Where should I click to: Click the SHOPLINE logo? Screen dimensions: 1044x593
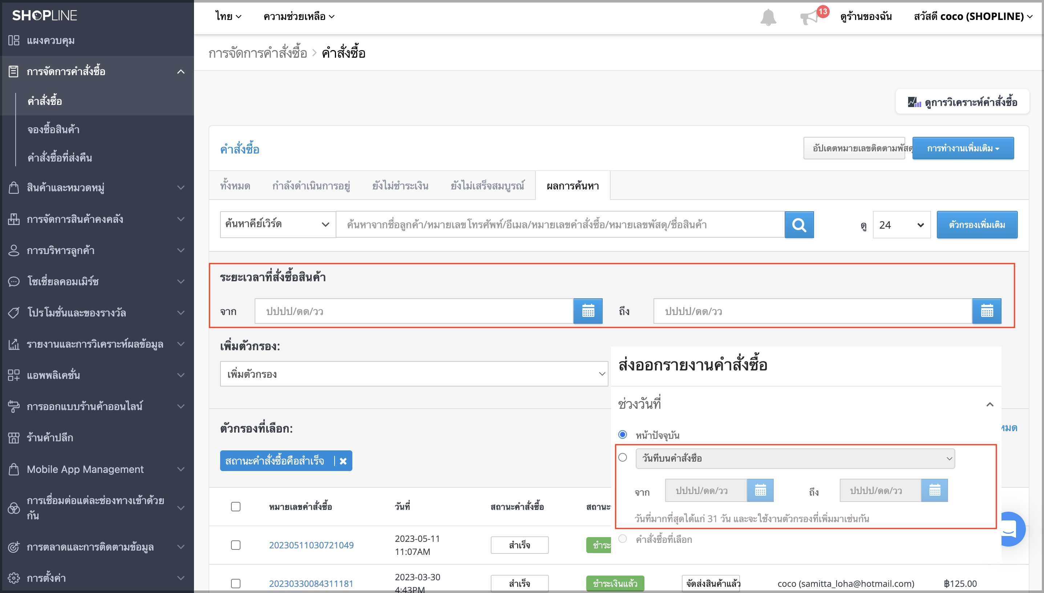click(44, 16)
